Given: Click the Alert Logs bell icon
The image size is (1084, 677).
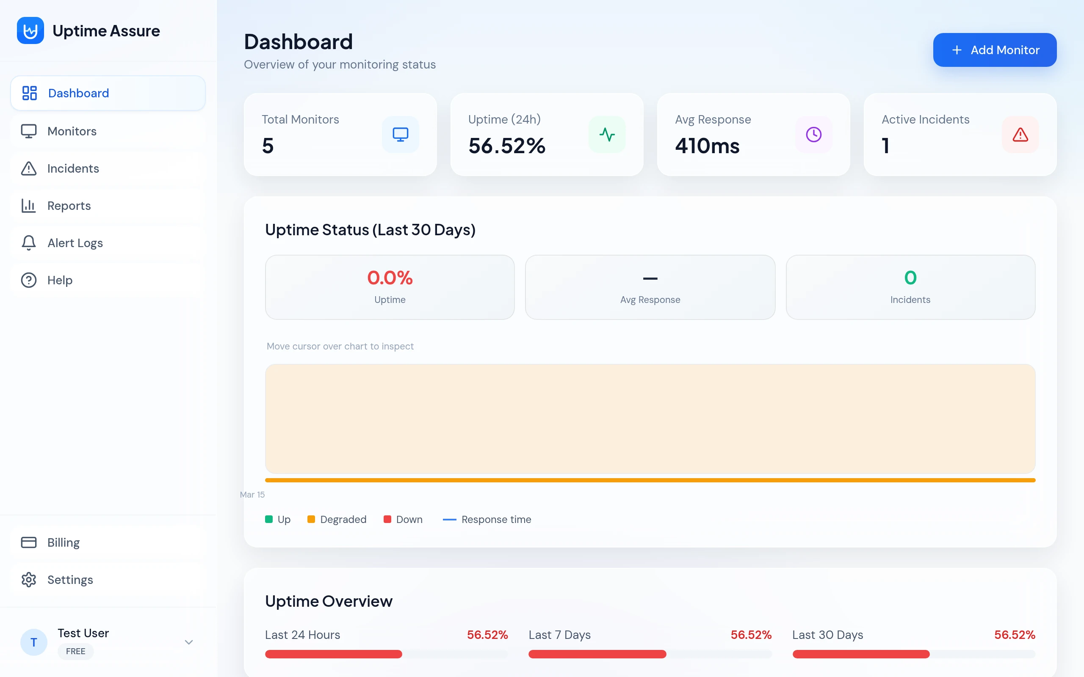Looking at the screenshot, I should coord(28,243).
